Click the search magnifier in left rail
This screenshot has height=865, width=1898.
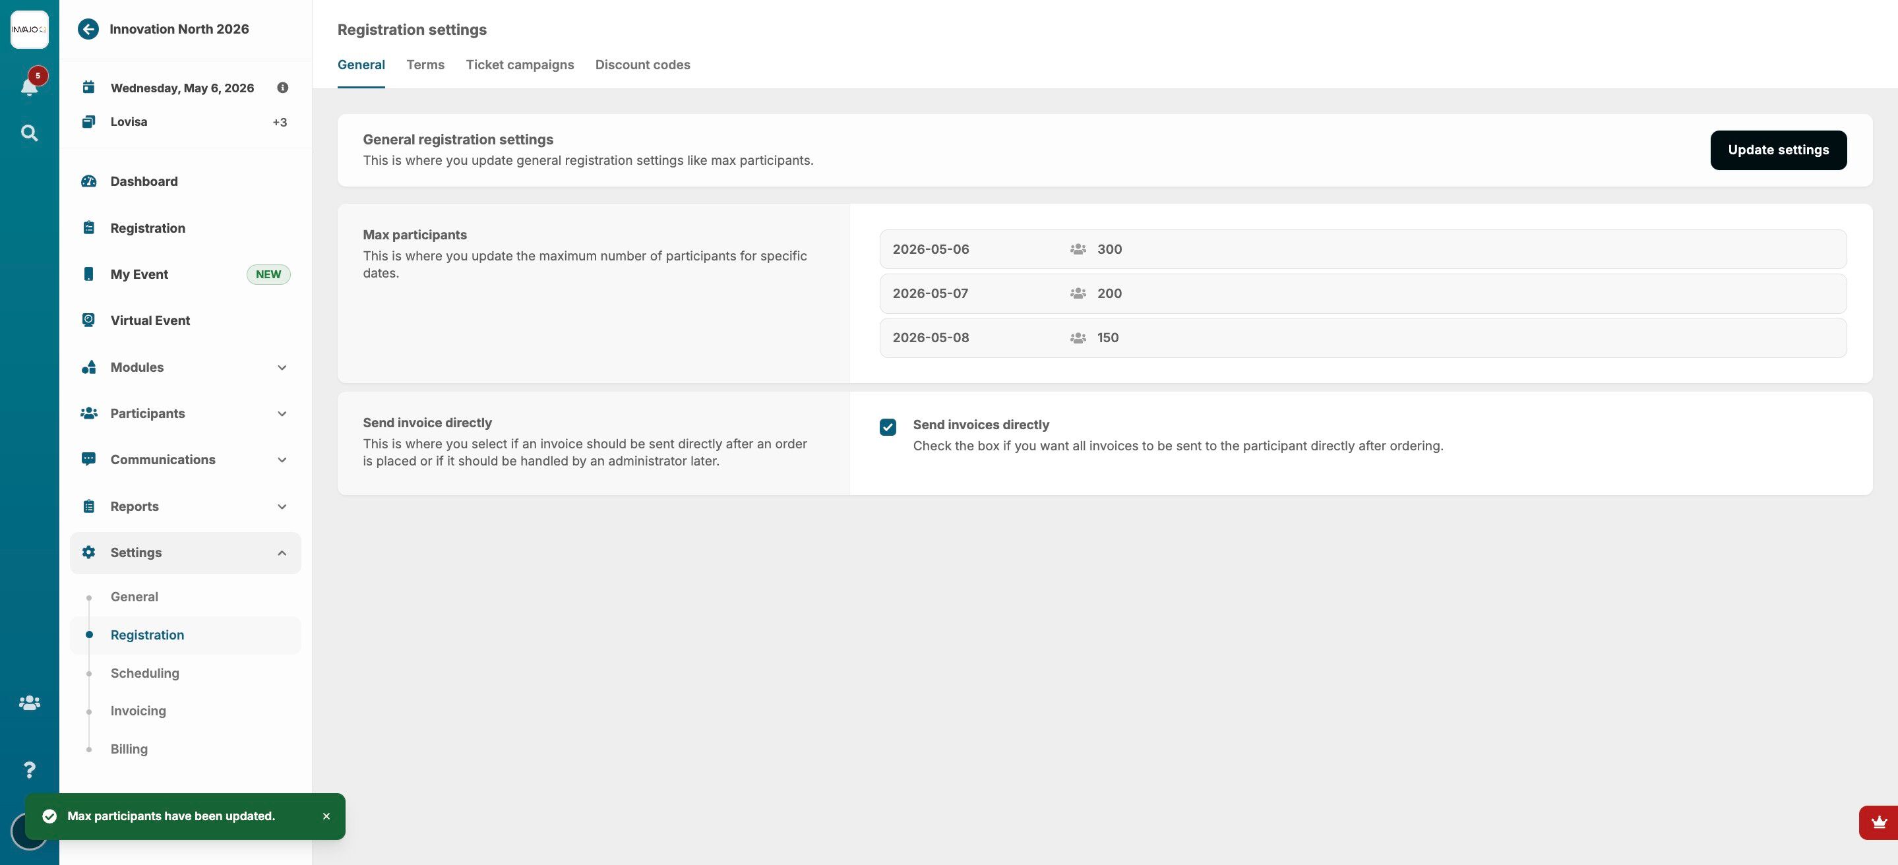click(x=29, y=133)
